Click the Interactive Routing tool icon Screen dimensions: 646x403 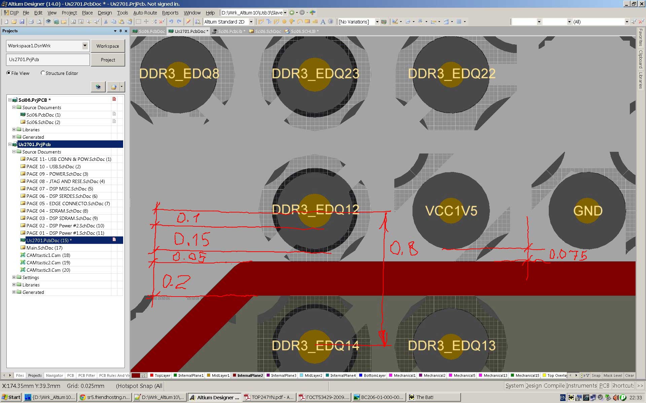click(x=261, y=22)
